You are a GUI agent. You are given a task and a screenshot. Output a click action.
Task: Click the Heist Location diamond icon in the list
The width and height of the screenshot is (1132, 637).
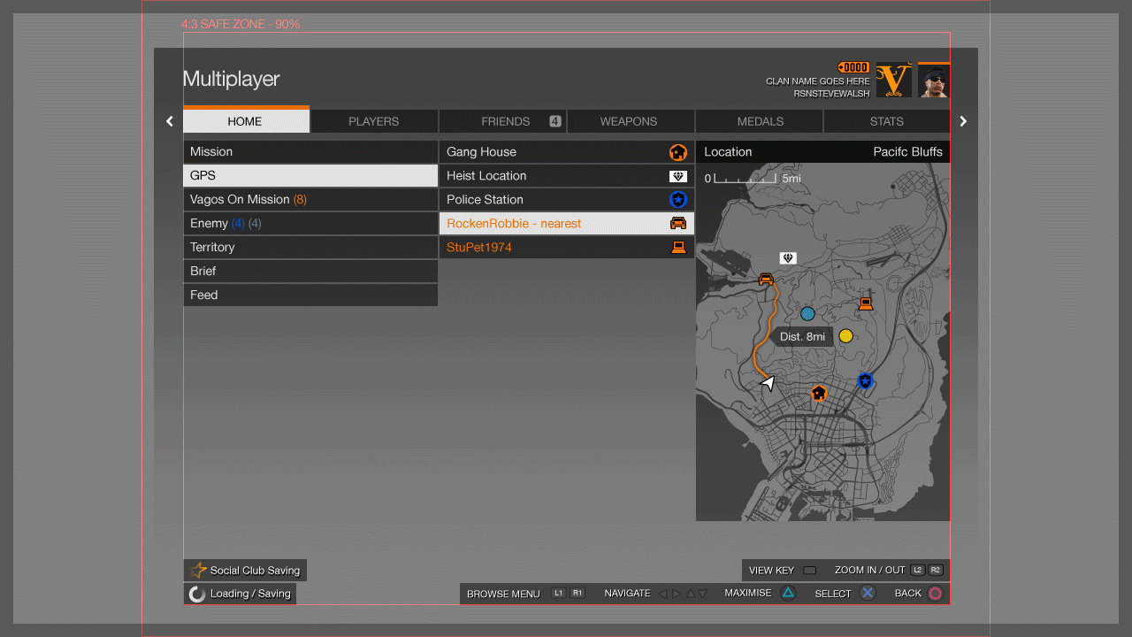[x=678, y=176]
